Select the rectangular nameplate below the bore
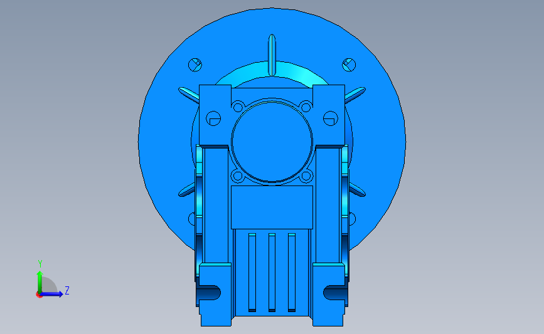Viewport: 544px width, 334px height. click(272, 207)
